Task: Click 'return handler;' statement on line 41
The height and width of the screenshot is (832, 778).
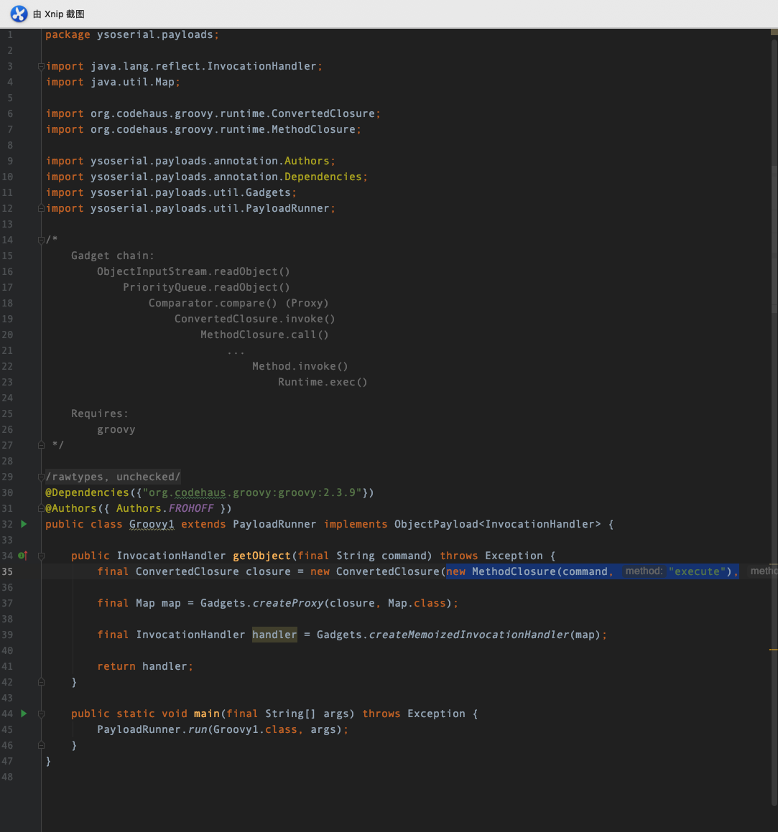Action: click(x=146, y=666)
